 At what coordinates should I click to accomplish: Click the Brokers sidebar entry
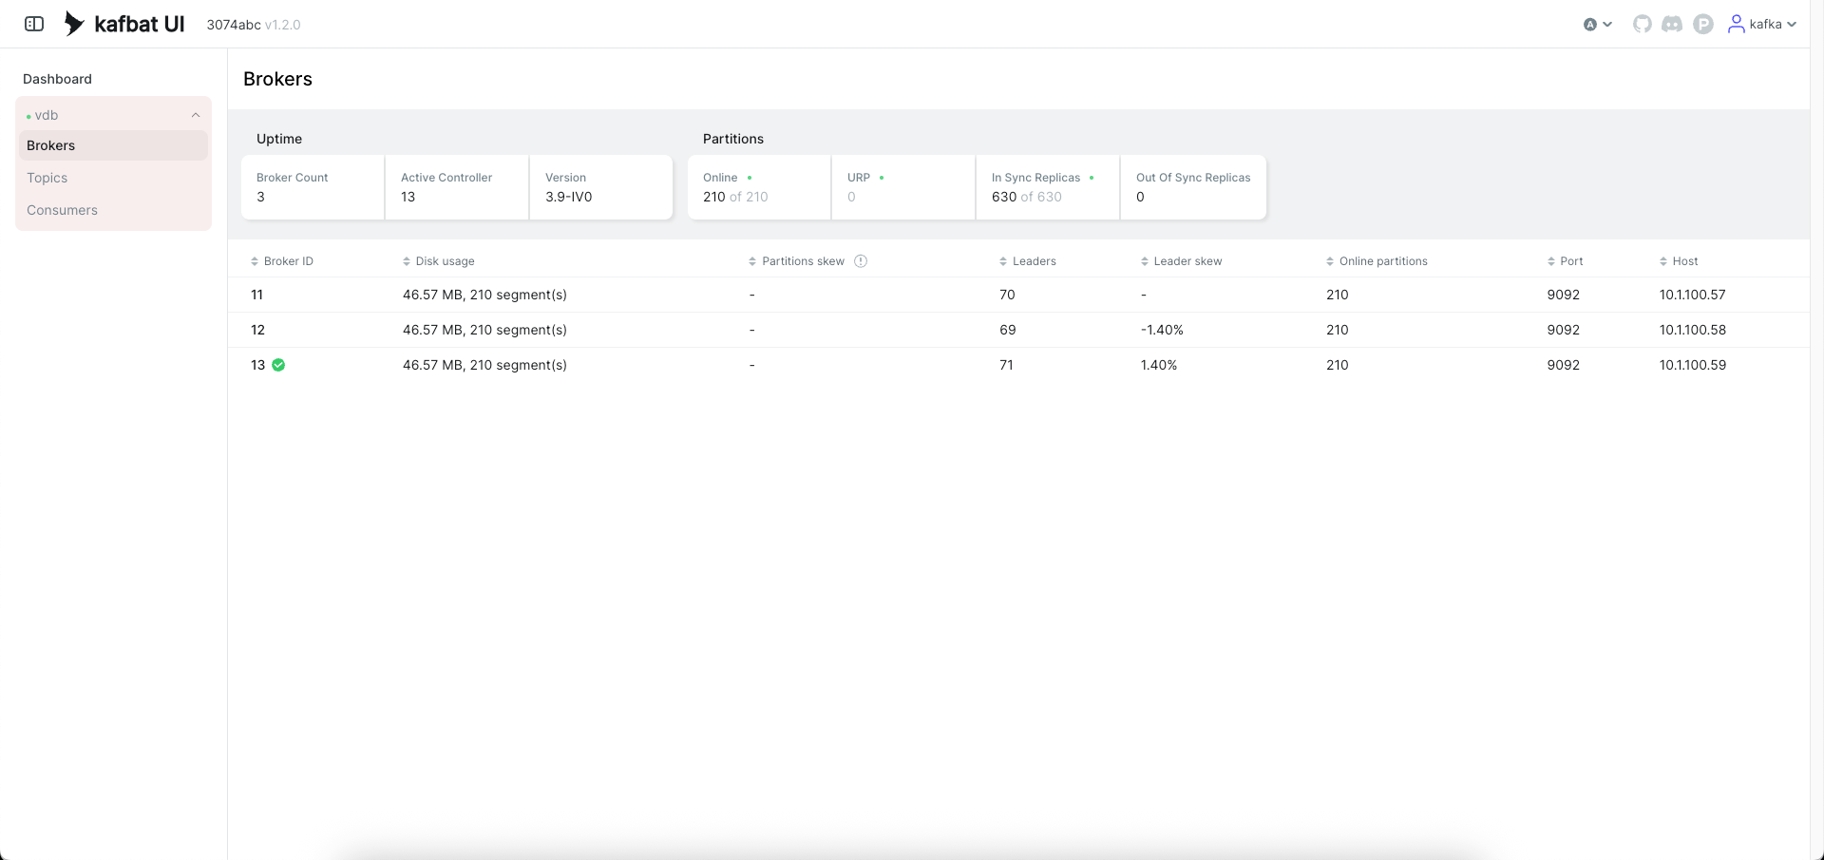[50, 145]
